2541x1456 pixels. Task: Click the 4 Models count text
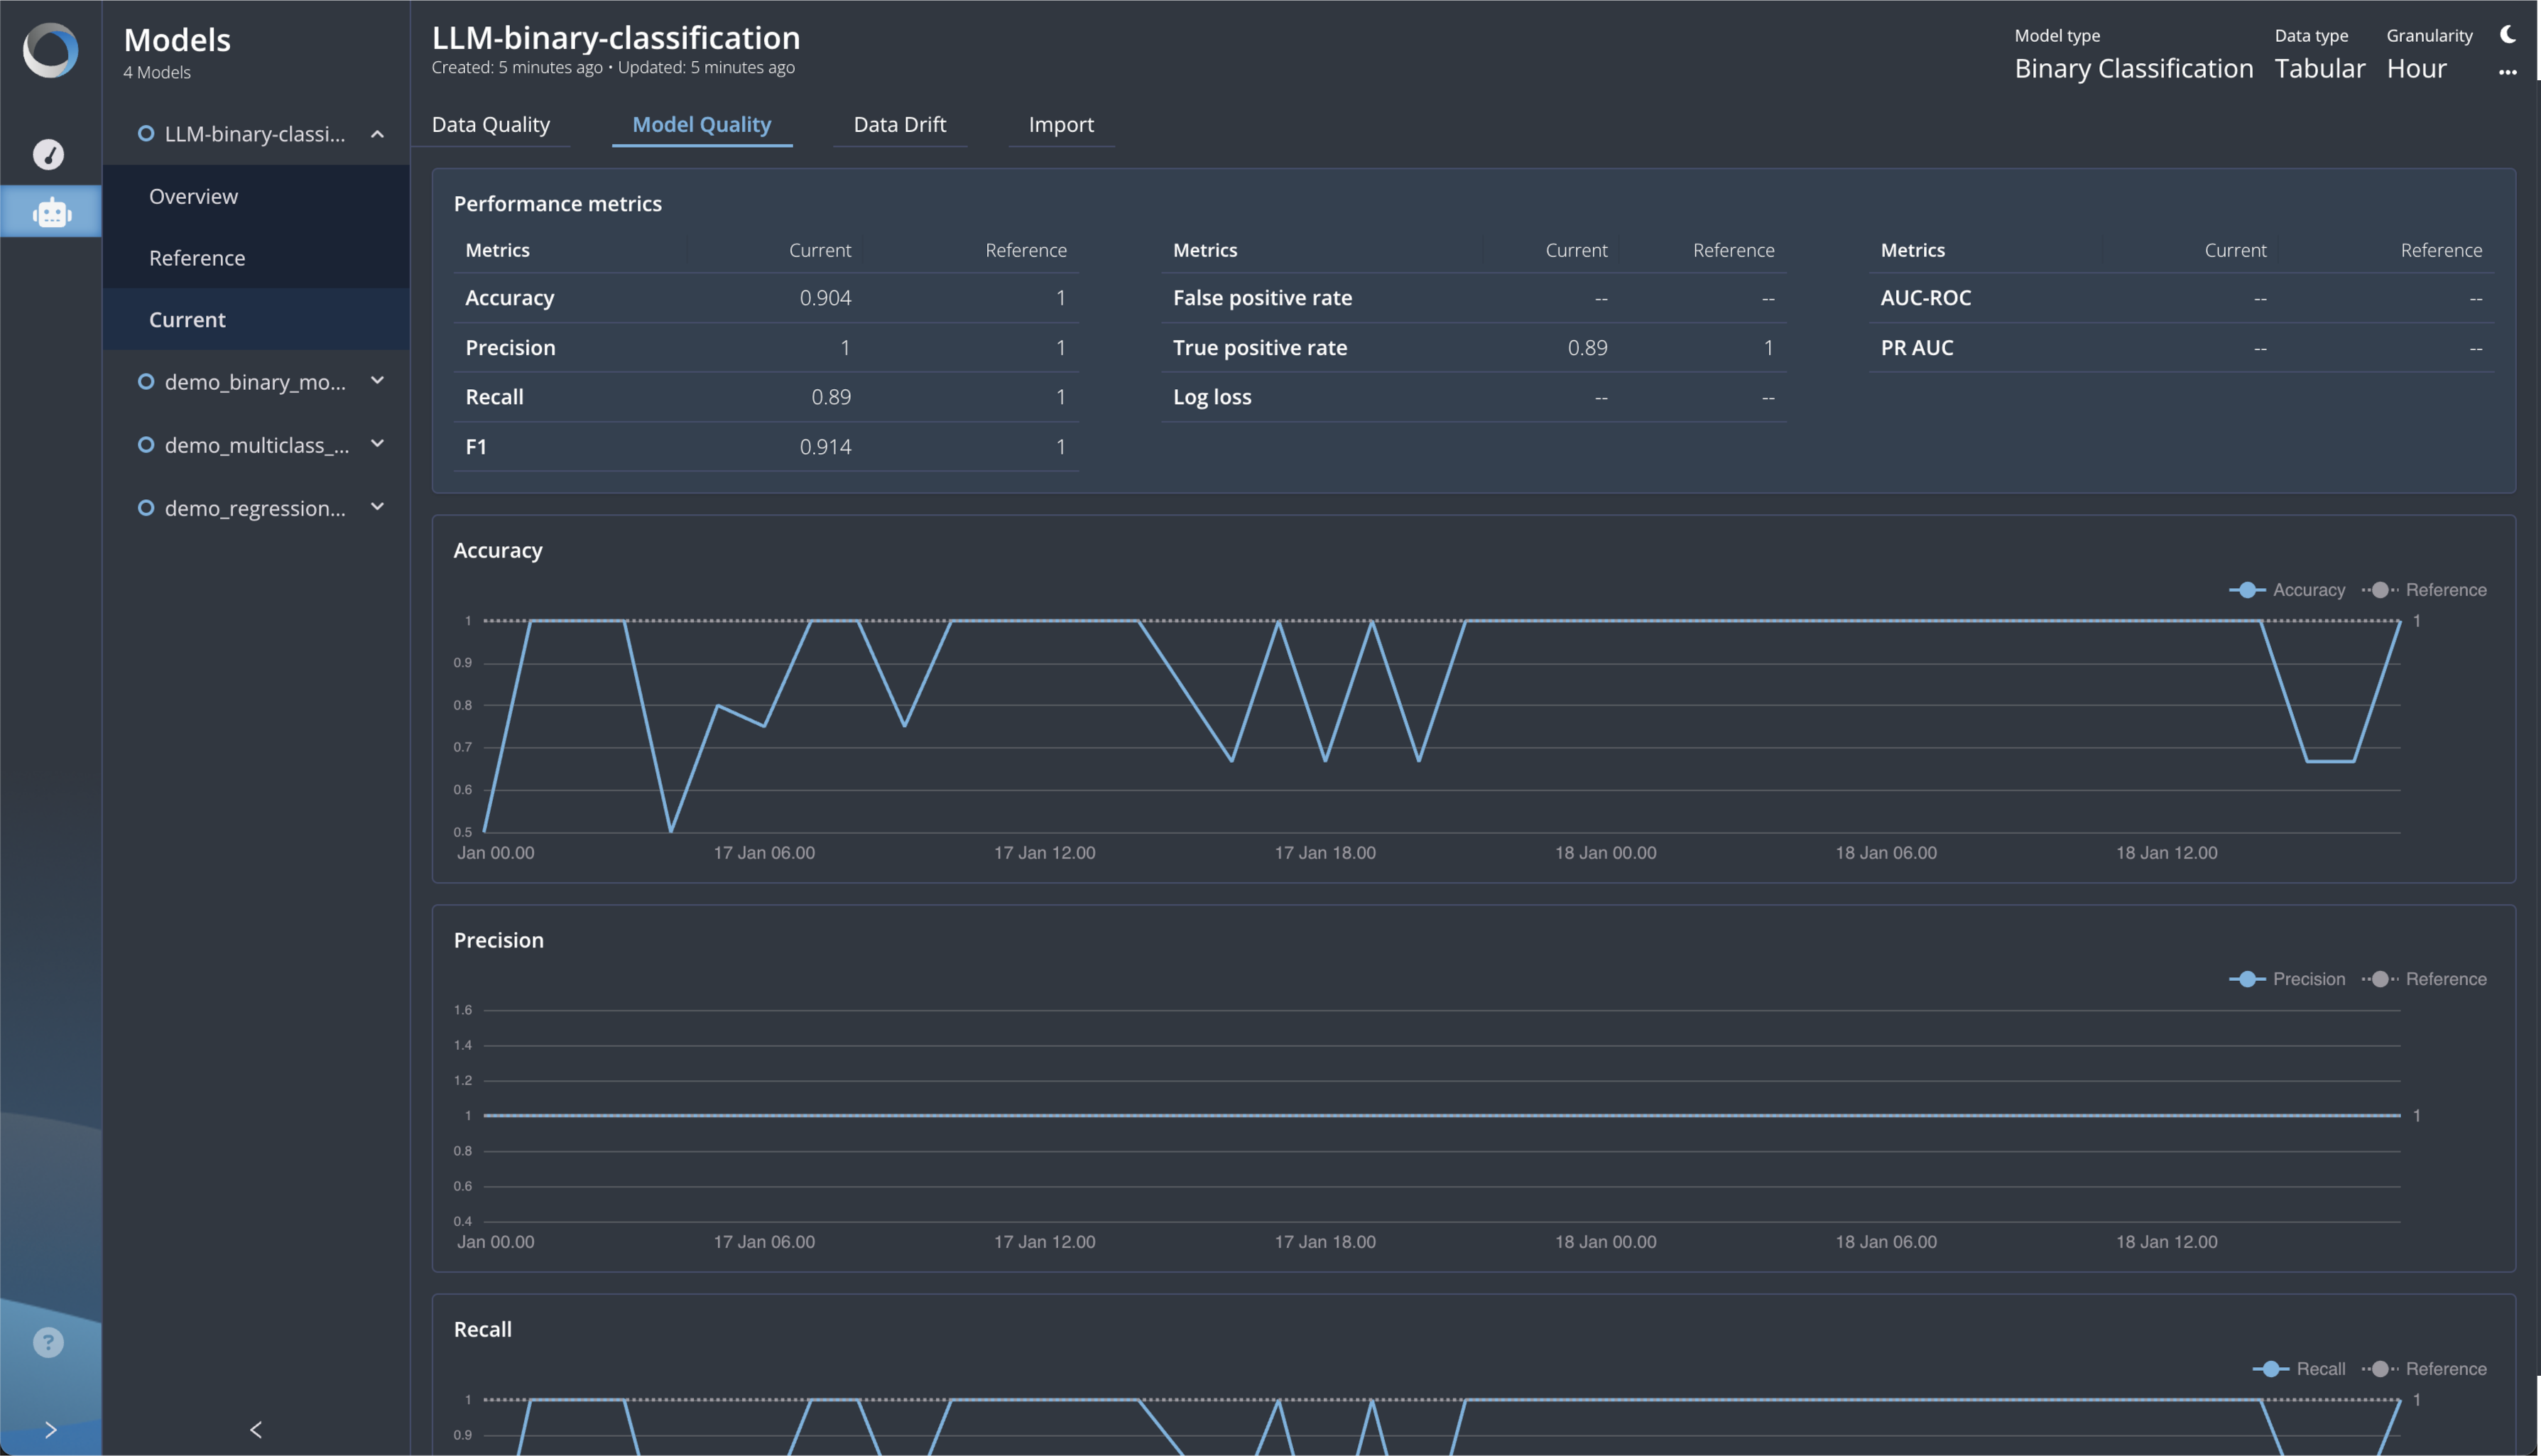[157, 72]
